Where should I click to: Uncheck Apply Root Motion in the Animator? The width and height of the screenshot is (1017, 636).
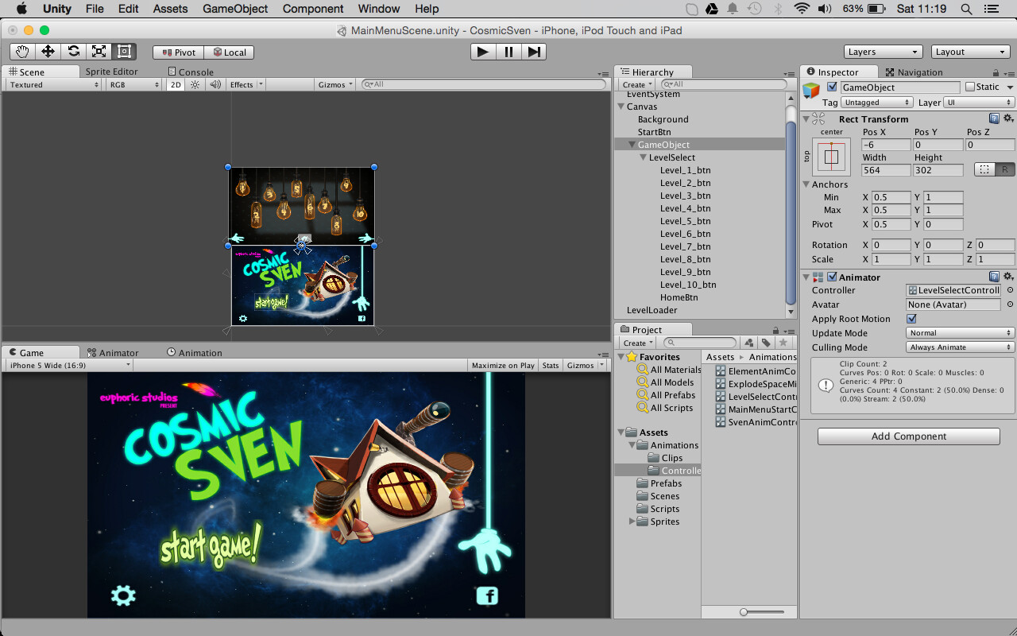click(x=910, y=319)
